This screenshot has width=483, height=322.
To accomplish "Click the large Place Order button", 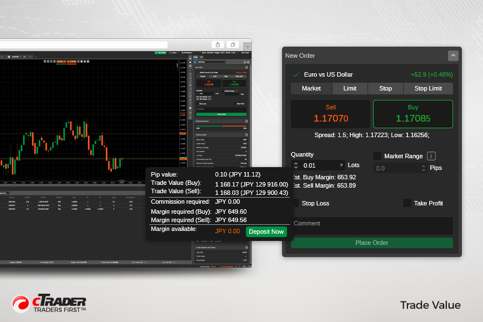I will 372,243.
